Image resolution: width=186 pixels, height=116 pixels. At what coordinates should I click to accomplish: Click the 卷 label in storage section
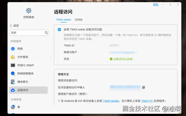19,107
